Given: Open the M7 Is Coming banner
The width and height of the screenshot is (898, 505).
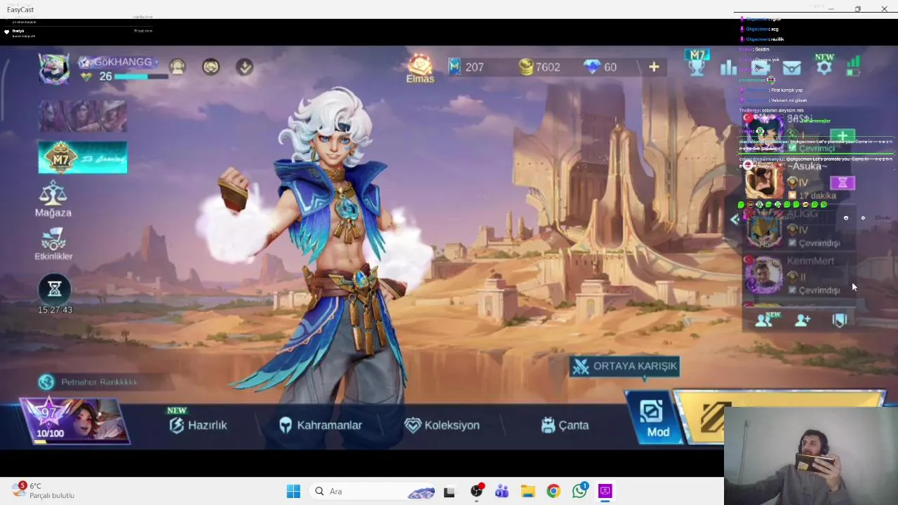Looking at the screenshot, I should (83, 157).
